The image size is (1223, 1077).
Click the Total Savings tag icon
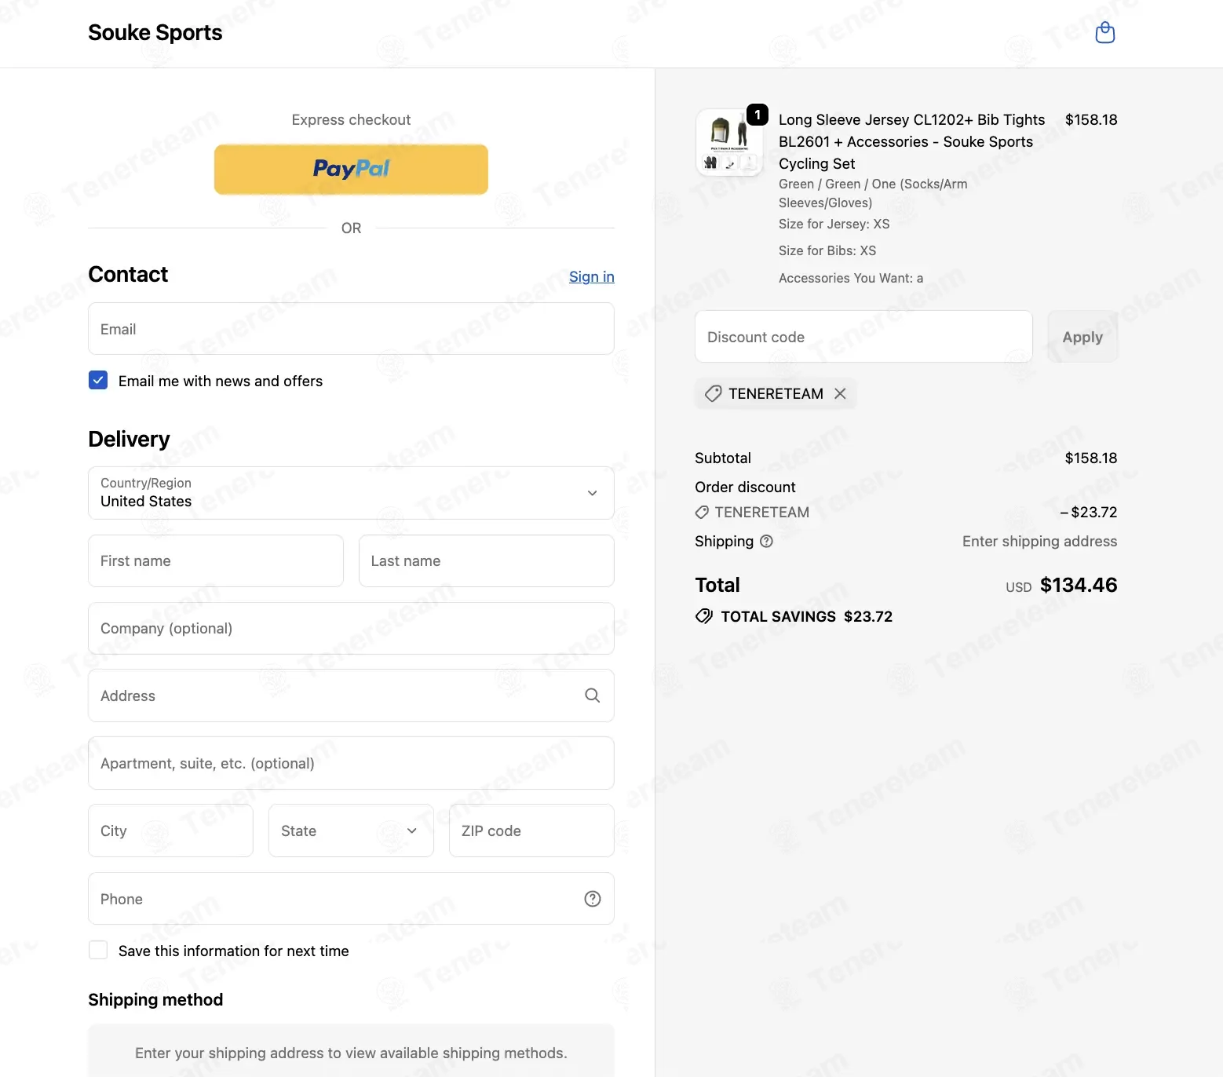[x=704, y=616]
